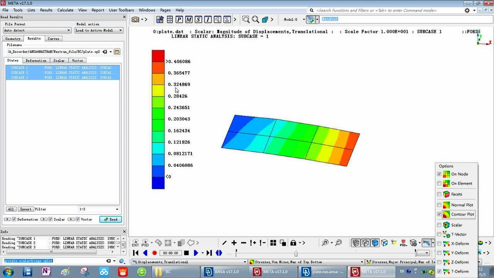This screenshot has height=278, width=494.
Task: Click the red record button
Action: click(x=154, y=253)
